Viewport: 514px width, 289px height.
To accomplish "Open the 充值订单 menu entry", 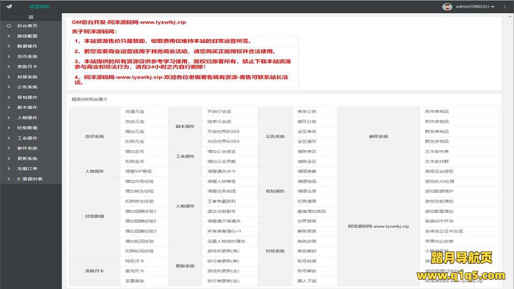I will [x=27, y=169].
